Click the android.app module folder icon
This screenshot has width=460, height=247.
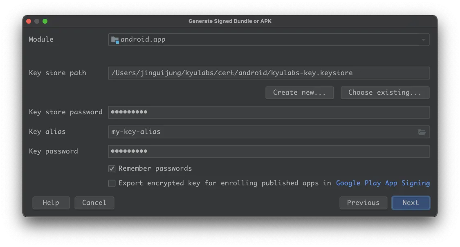(115, 40)
